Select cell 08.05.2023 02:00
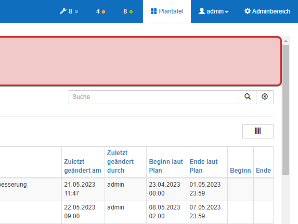Screen dimensions: 298x224 (x=166, y=212)
